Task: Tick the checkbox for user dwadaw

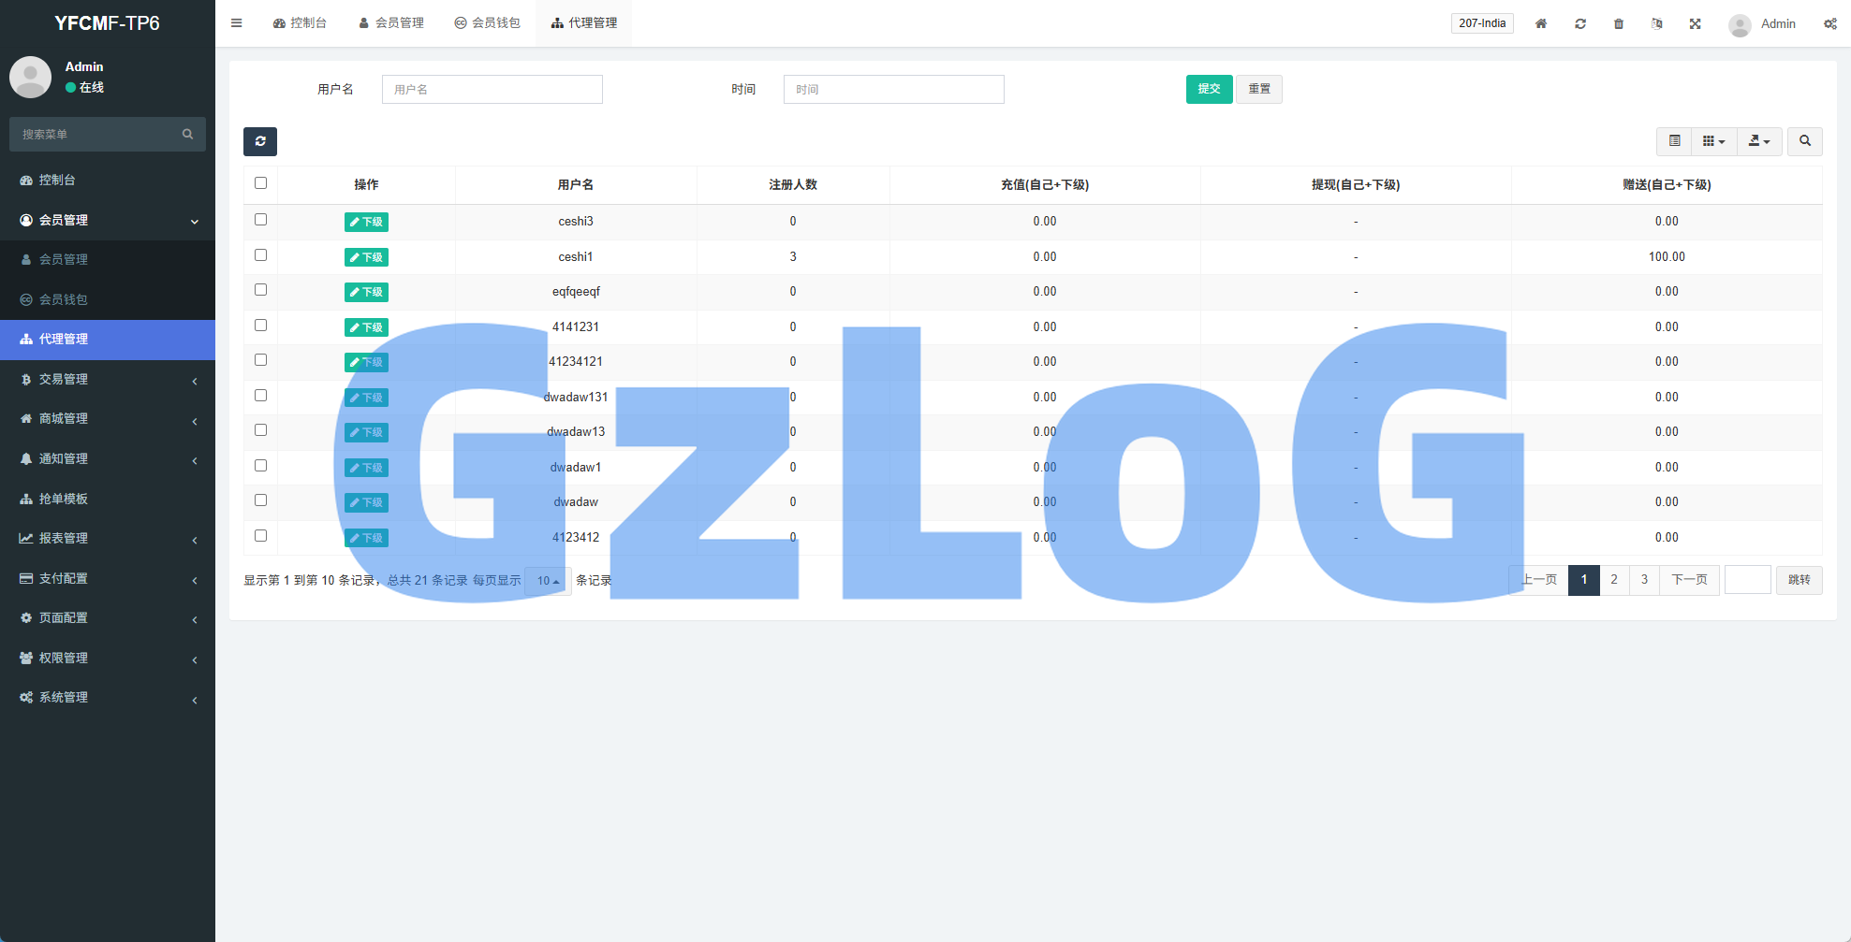Action: pos(260,500)
